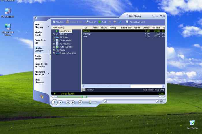Select the 'onestop' song row
The height and width of the screenshot is (134, 202).
(x=124, y=34)
